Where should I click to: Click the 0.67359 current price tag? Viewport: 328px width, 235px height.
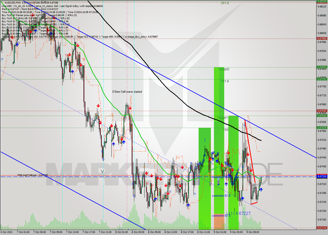coord(322,177)
